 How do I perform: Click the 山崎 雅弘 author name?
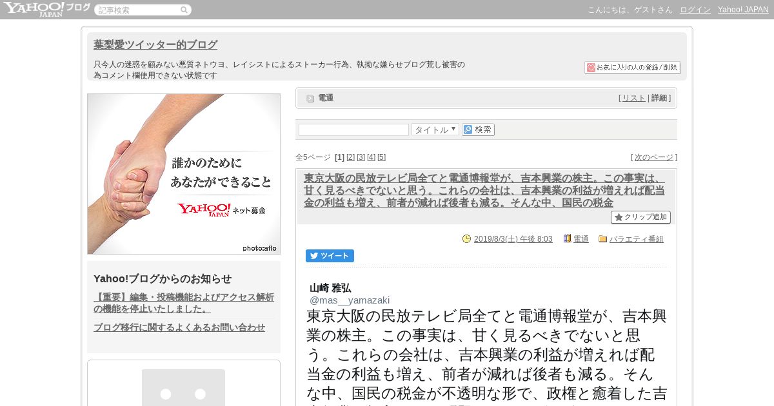click(x=330, y=287)
